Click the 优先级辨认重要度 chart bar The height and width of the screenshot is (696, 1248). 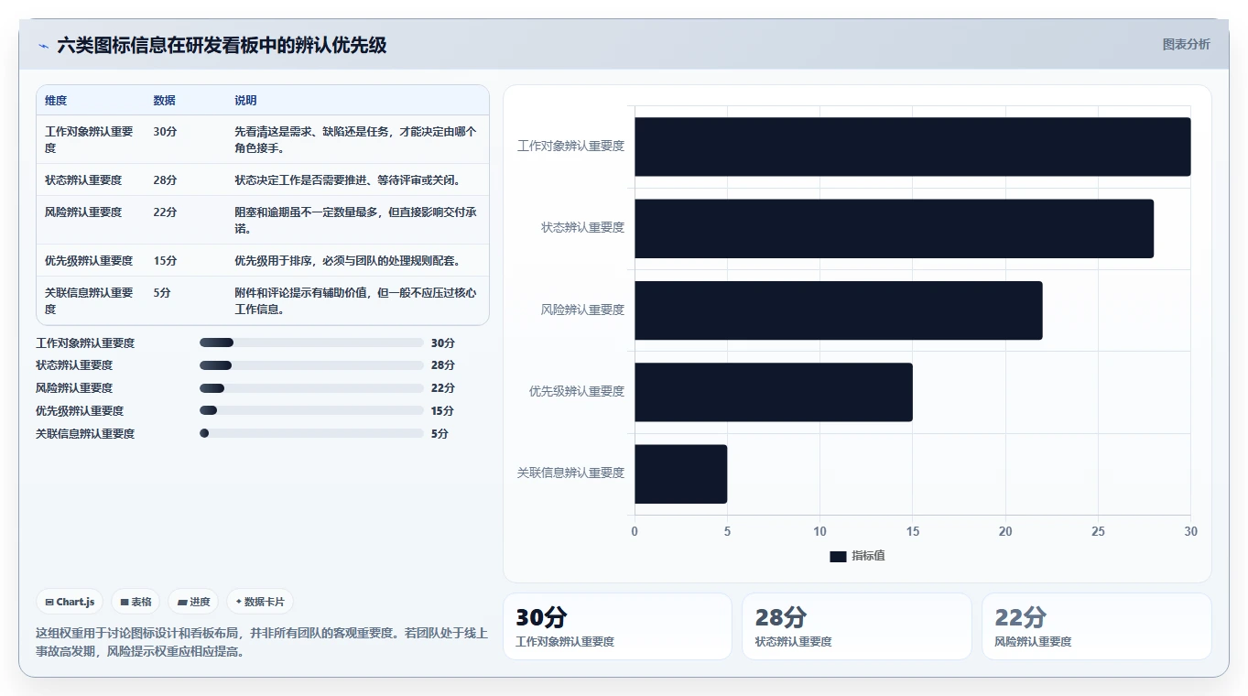click(x=774, y=392)
